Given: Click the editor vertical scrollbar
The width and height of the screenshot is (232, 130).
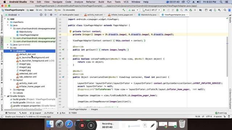Looking at the screenshot, I should tap(227, 57).
